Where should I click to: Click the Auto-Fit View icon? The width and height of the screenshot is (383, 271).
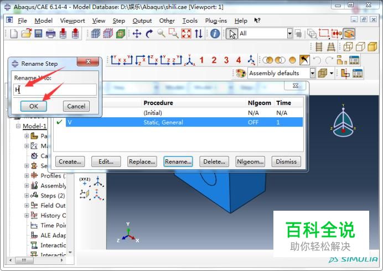(186, 33)
